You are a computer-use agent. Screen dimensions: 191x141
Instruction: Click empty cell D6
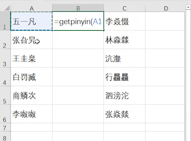(x=165, y=114)
